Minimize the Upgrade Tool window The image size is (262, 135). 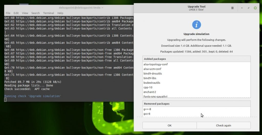242,8
